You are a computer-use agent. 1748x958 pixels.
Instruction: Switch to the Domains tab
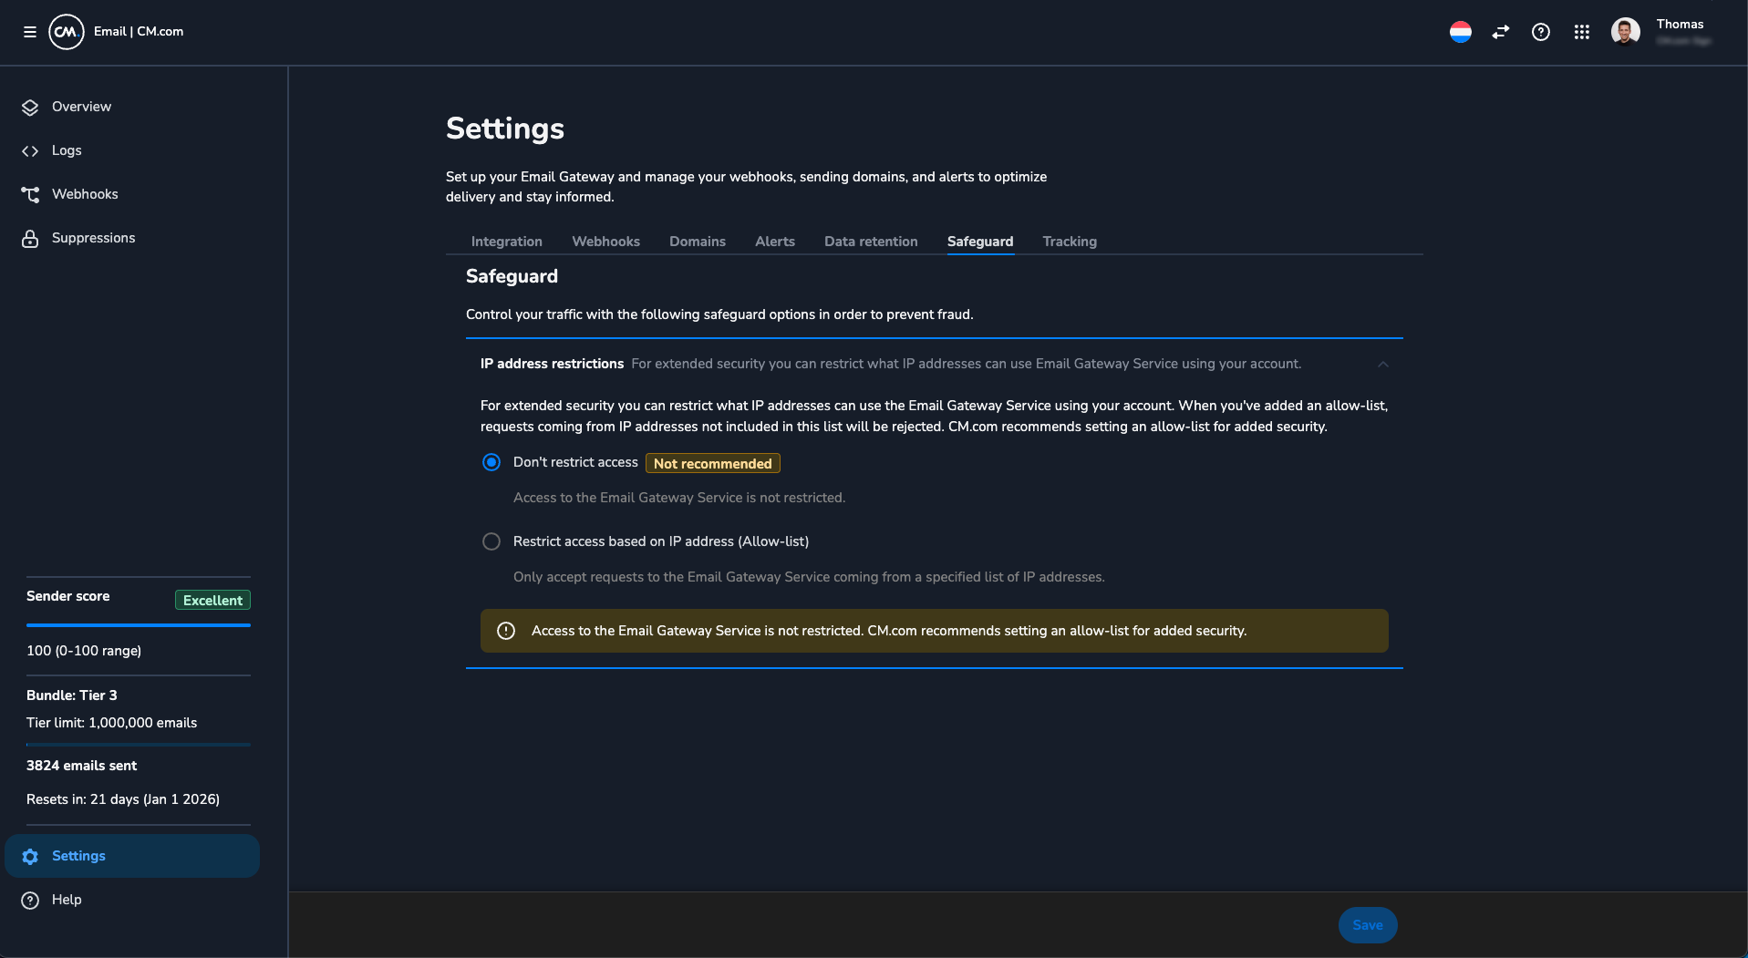coord(698,242)
